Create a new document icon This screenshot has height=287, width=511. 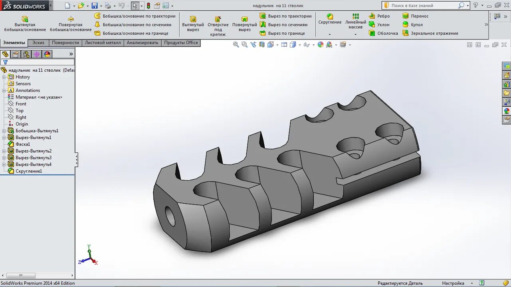point(67,6)
